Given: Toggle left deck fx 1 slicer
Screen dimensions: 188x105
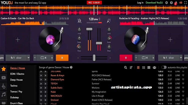Looking at the screenshot, I should 16,58.
